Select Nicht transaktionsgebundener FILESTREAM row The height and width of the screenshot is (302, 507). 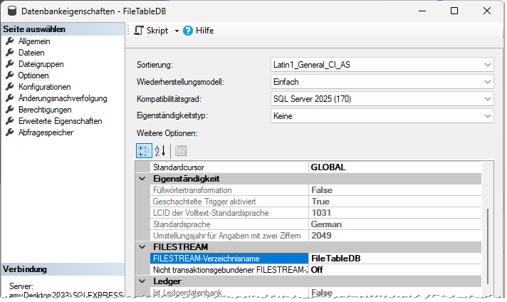tap(315, 270)
